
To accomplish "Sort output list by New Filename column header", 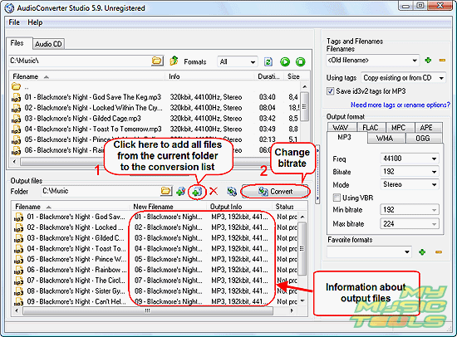I will tap(169, 207).
